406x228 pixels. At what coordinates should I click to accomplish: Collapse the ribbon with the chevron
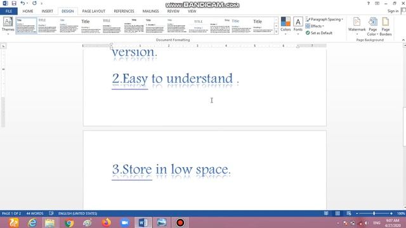click(x=403, y=40)
